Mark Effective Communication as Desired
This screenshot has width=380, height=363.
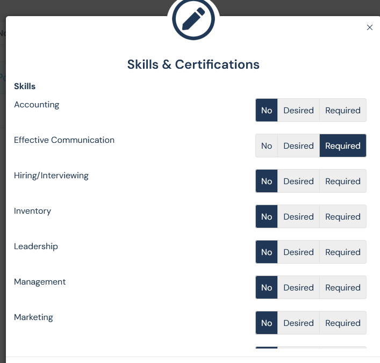point(298,146)
